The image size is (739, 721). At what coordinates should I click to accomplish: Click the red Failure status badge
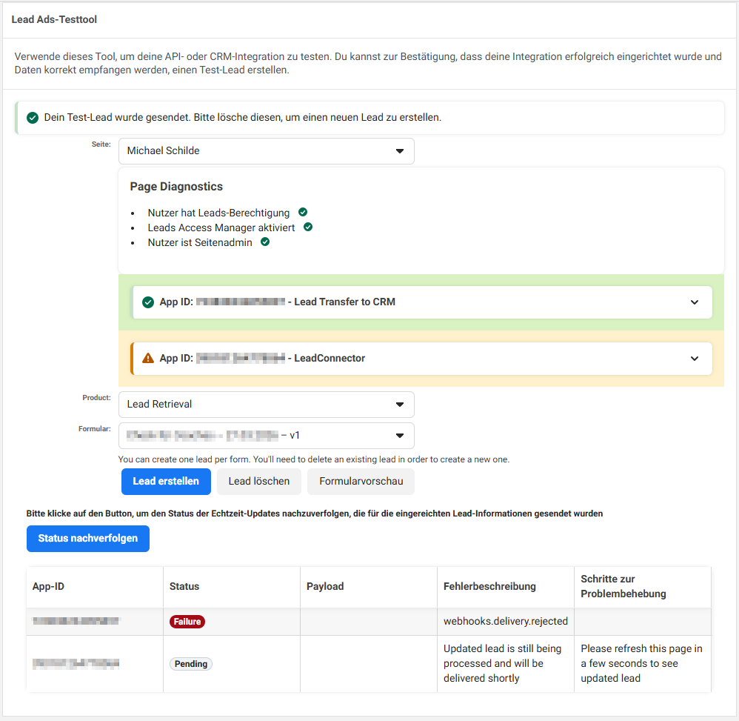pos(187,622)
